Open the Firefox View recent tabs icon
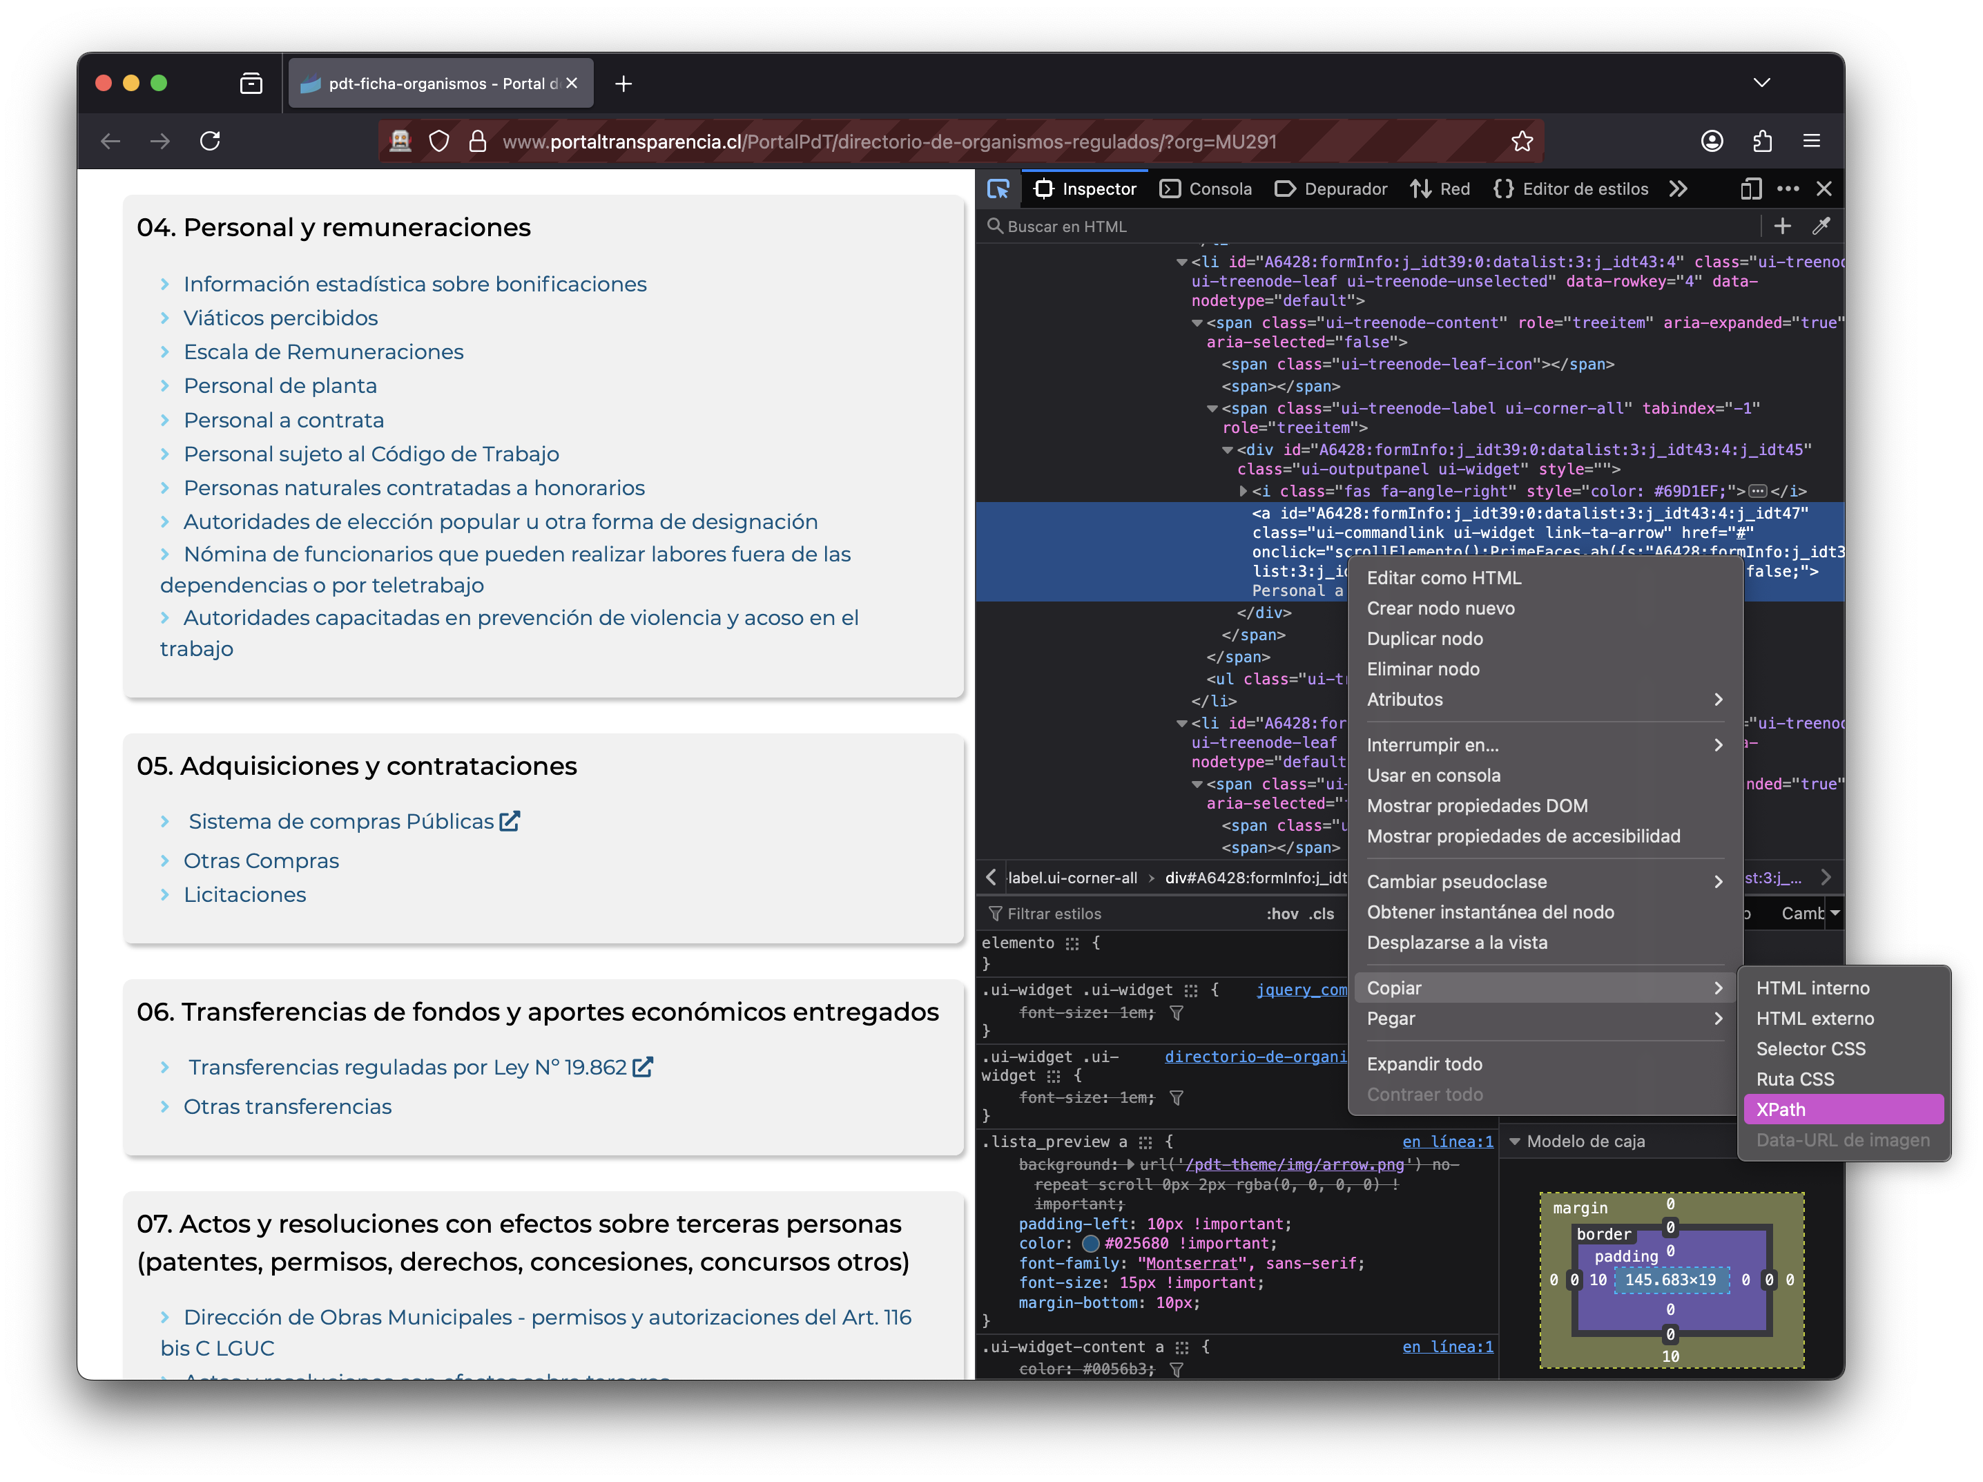The width and height of the screenshot is (1983, 1482). tap(251, 84)
